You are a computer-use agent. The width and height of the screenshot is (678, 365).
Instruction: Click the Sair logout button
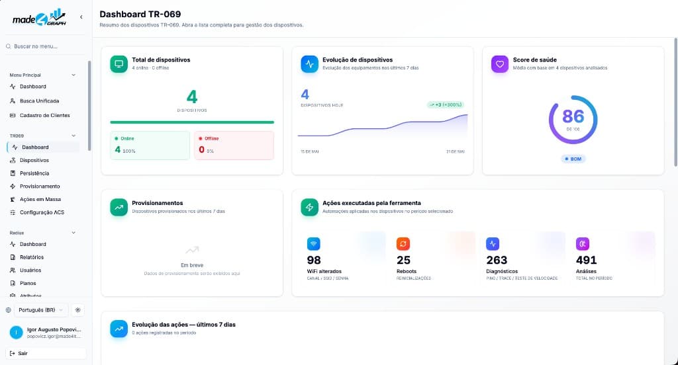tap(46, 353)
